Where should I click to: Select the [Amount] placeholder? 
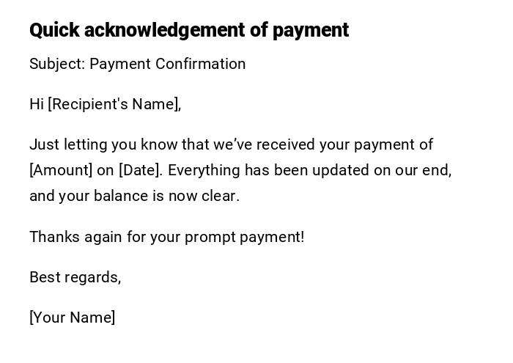(61, 170)
